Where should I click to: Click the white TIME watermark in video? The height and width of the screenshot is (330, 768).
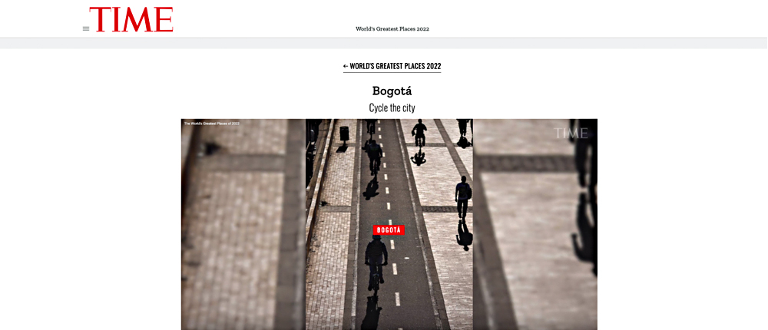point(571,134)
